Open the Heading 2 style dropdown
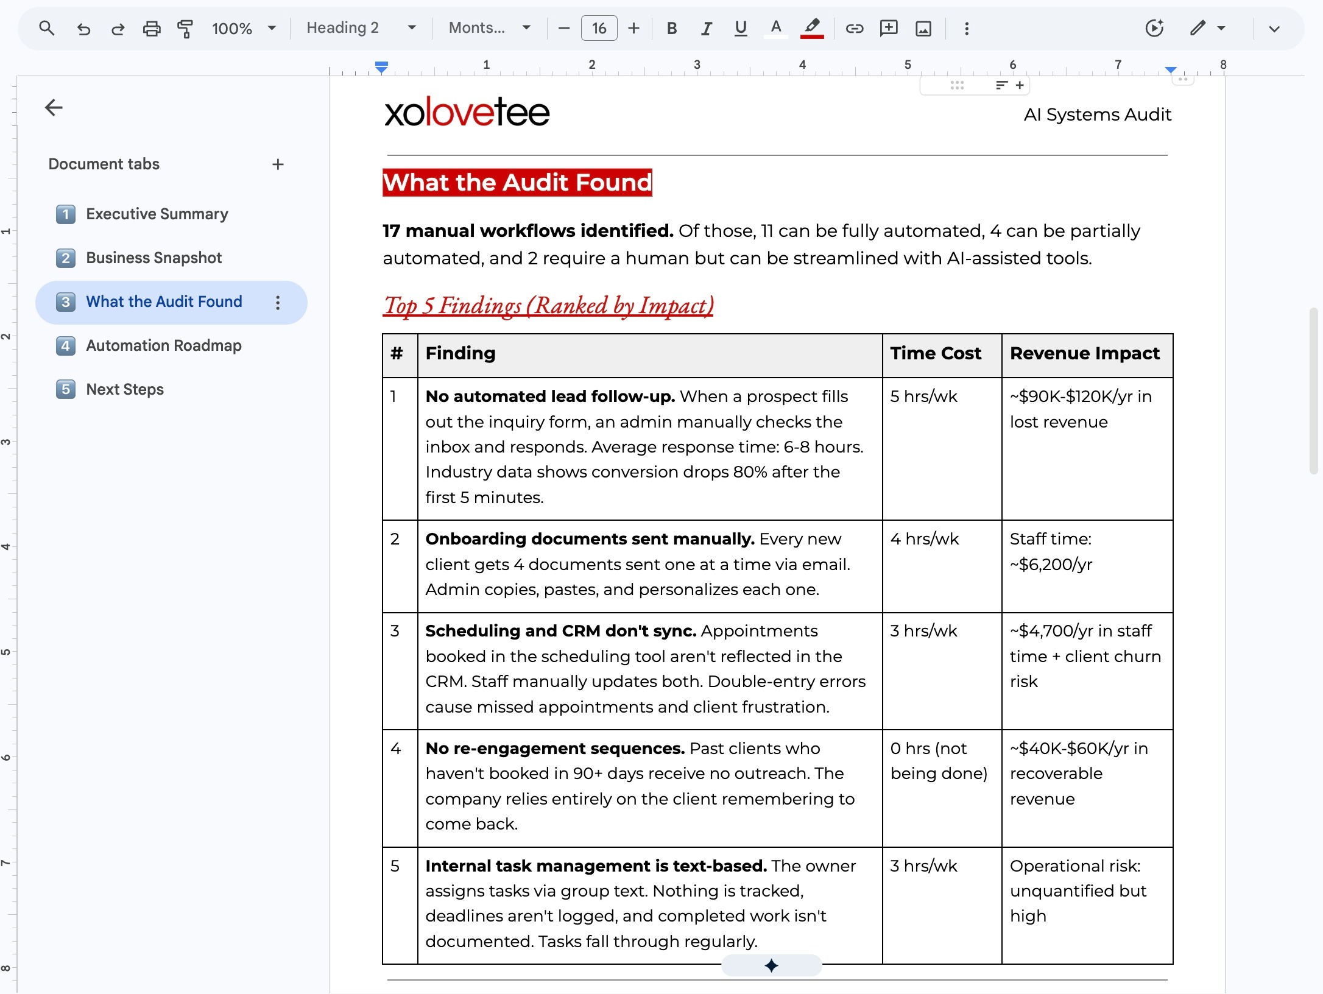Viewport: 1323px width, 994px height. tap(362, 28)
